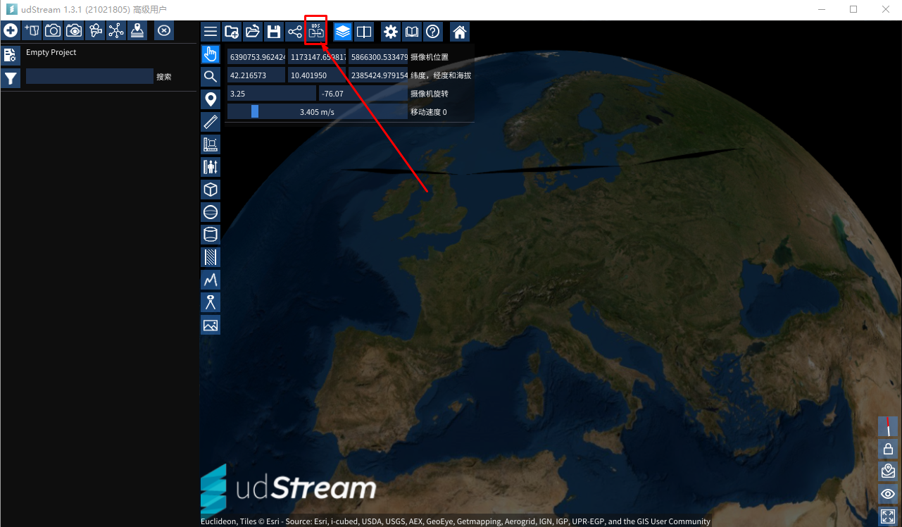The height and width of the screenshot is (527, 902).
Task: Click camera position Y field 1173147.65
Action: (317, 56)
